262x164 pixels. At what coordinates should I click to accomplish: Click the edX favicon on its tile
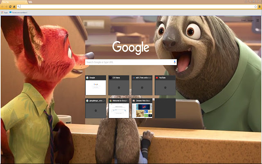tap(133, 77)
